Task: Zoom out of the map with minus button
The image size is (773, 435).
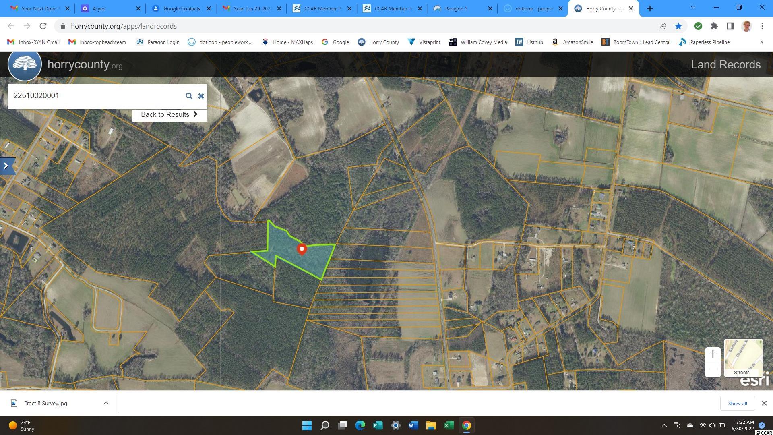Action: point(713,369)
